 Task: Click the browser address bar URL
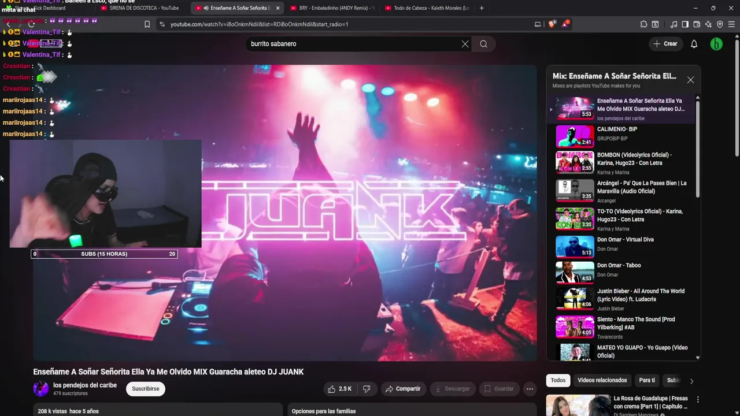[259, 24]
